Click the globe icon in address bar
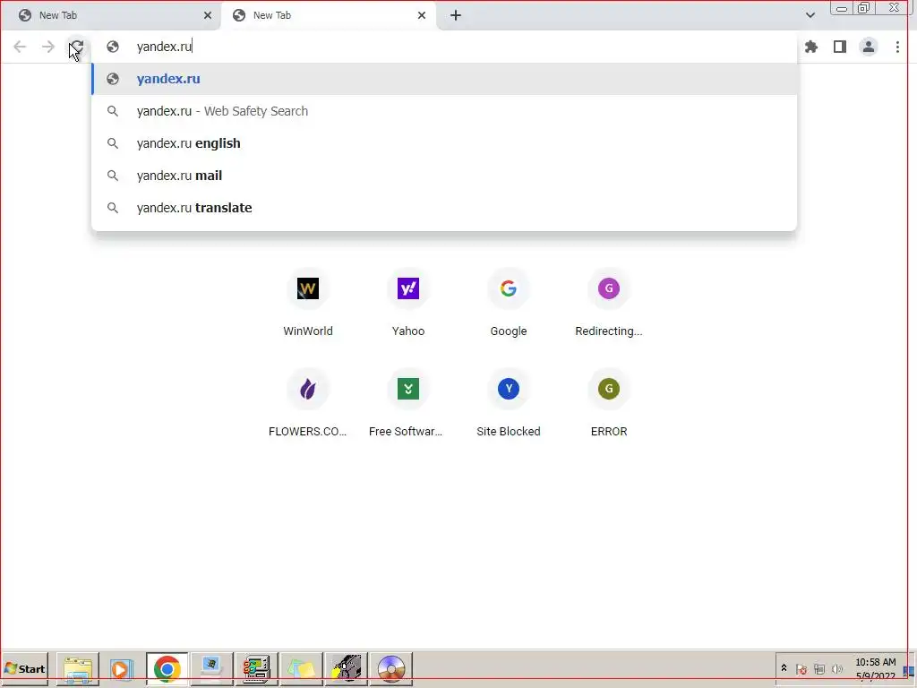This screenshot has width=917, height=688. (x=113, y=47)
